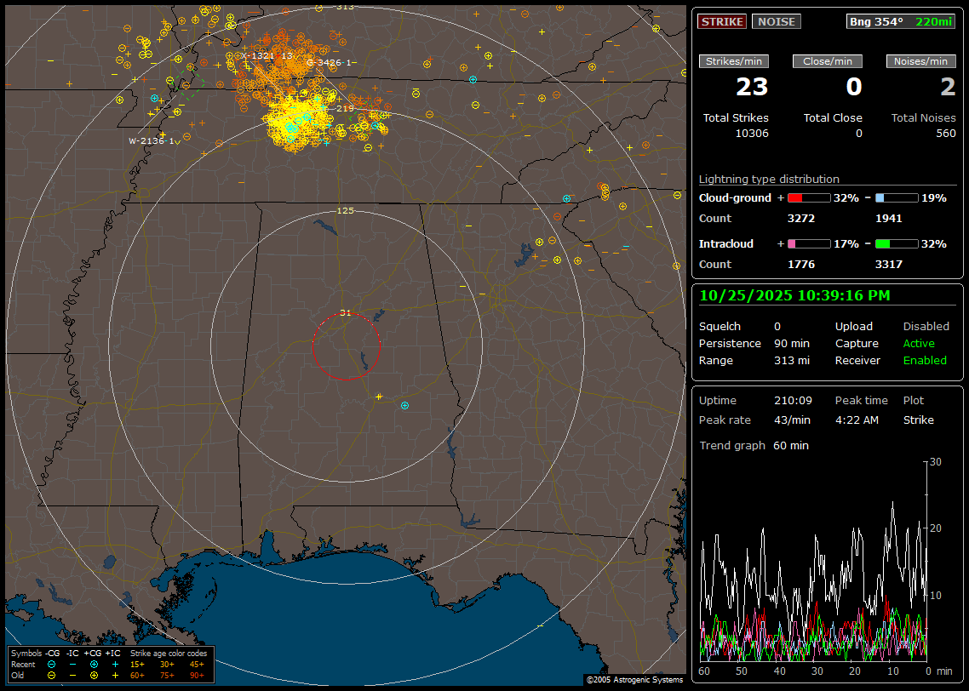
Task: Click the old +CG yellow legend symbol
Action: point(94,675)
